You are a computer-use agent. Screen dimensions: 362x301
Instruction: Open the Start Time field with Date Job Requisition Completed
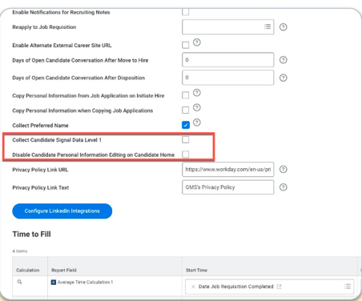click(270, 287)
